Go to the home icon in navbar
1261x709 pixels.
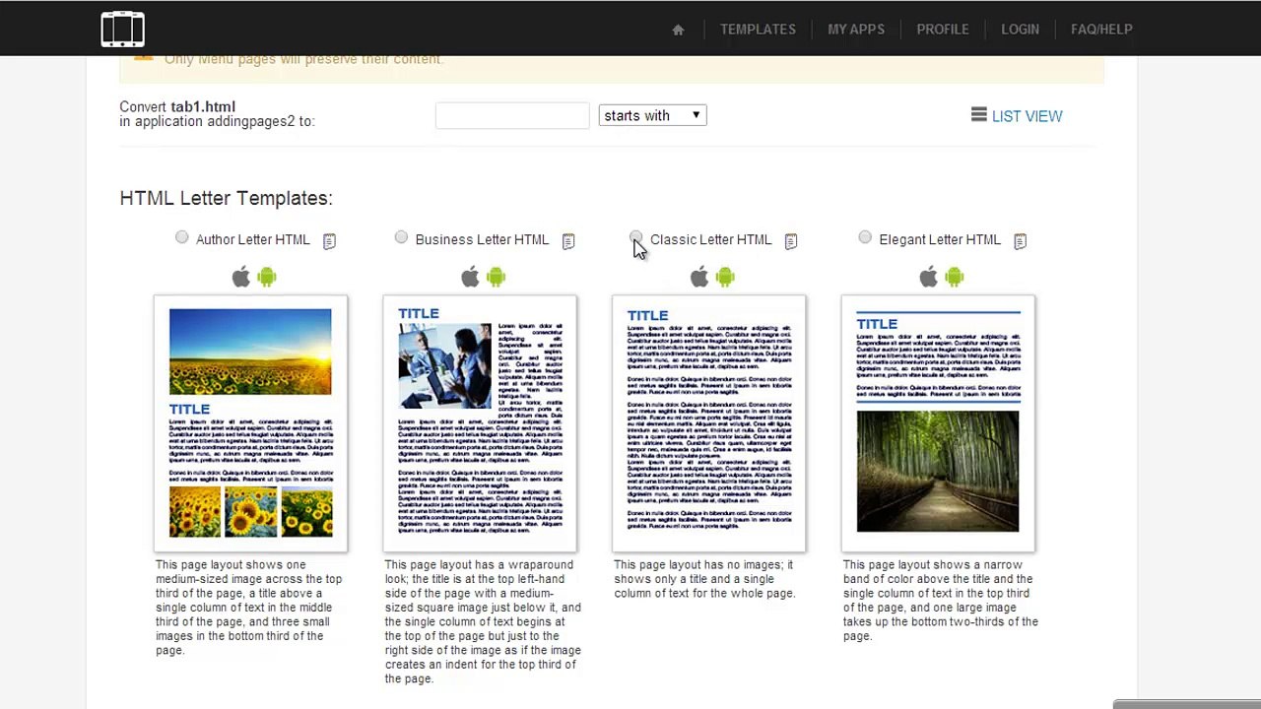[678, 30]
